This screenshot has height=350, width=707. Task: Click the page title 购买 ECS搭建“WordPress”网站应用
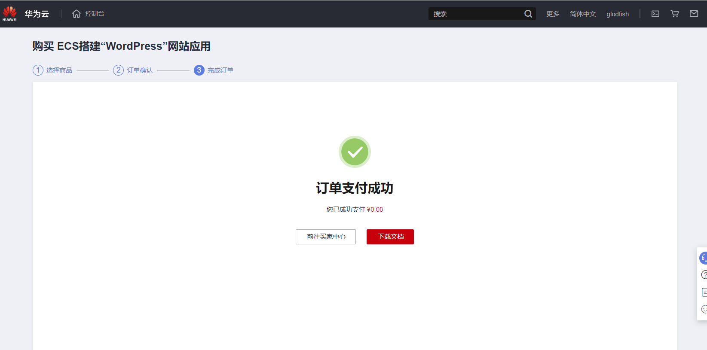[121, 46]
